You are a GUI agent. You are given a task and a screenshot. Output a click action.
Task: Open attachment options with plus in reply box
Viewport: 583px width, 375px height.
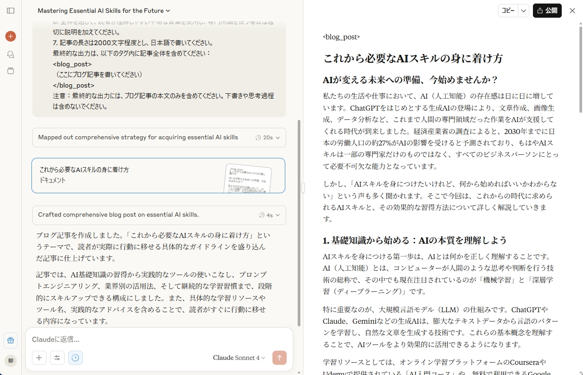[x=39, y=358]
